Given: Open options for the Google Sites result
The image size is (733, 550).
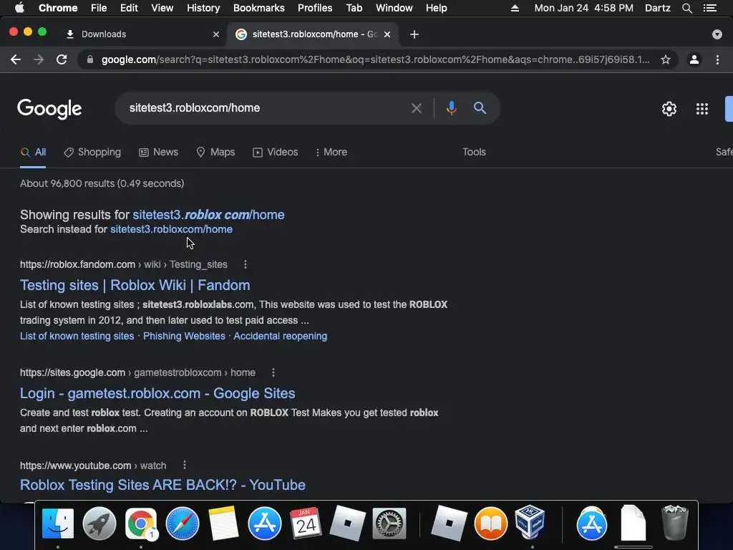Looking at the screenshot, I should pyautogui.click(x=273, y=372).
